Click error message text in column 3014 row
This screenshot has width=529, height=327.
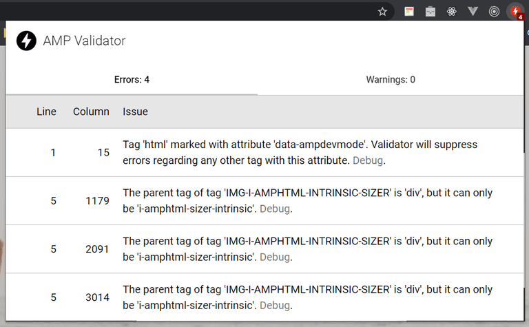coord(307,297)
